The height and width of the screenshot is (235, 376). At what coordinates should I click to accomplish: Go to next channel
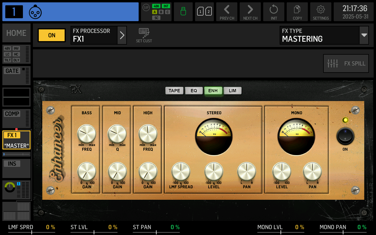click(x=250, y=12)
